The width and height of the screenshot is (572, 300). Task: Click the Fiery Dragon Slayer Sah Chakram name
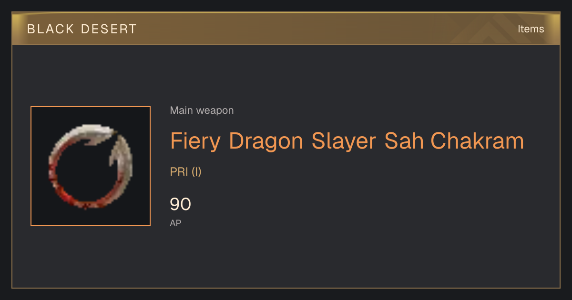pyautogui.click(x=347, y=141)
